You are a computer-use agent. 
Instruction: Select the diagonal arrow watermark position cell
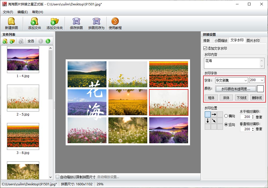214,121
